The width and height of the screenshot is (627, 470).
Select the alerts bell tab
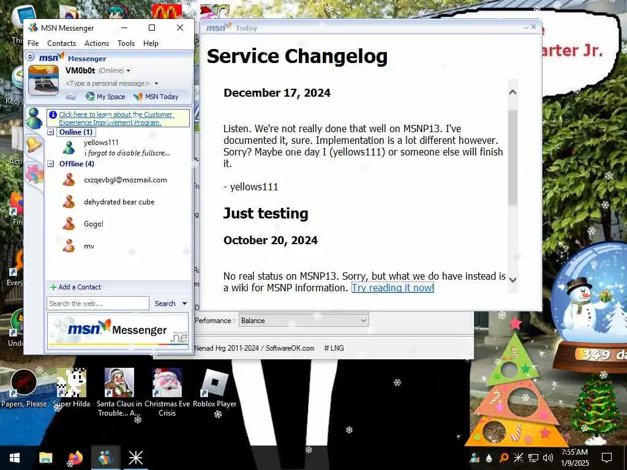pyautogui.click(x=34, y=144)
